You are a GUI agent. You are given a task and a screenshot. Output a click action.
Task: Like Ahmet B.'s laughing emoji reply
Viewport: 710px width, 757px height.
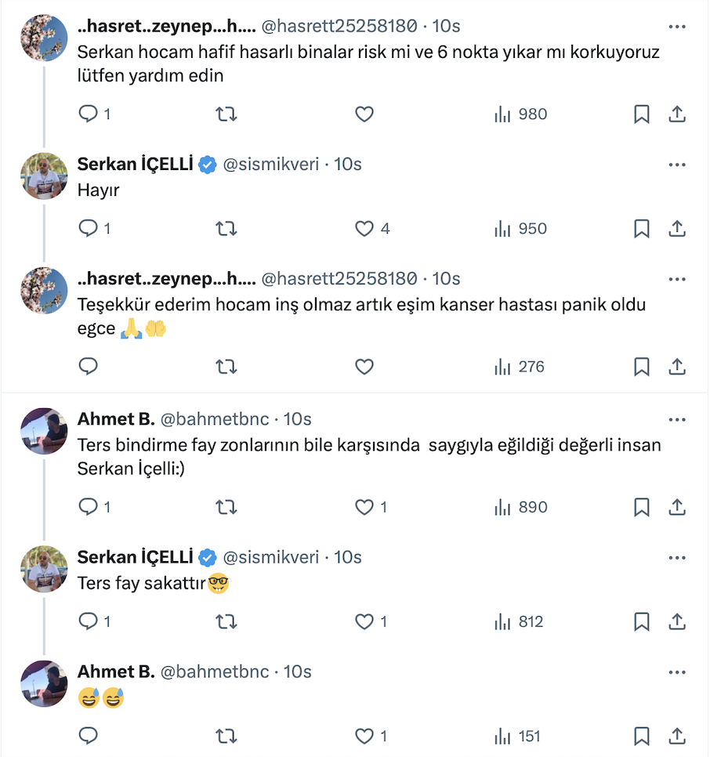(x=364, y=737)
